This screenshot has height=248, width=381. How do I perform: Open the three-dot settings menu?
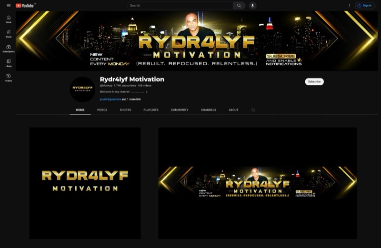[x=350, y=6]
